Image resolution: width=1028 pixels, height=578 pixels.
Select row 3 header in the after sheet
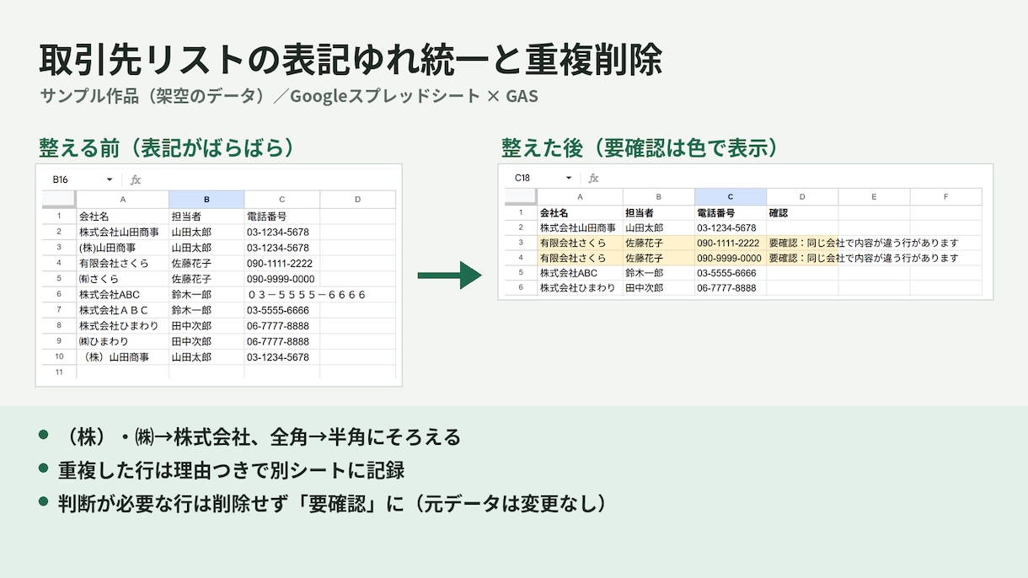click(x=521, y=243)
